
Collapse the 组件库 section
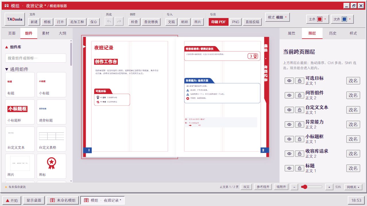(13, 47)
